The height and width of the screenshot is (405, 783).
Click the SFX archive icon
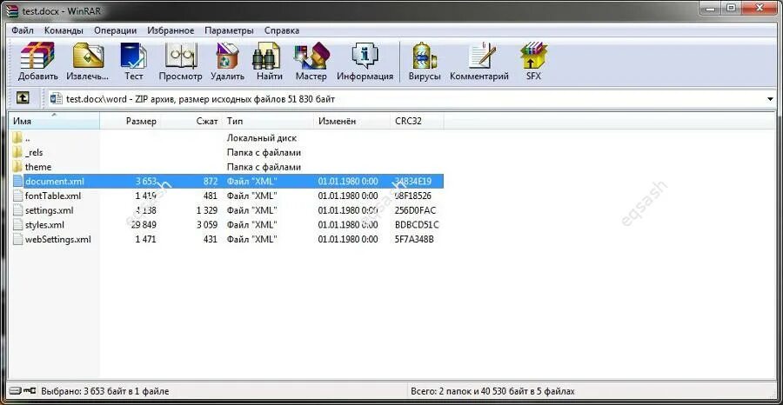point(533,56)
